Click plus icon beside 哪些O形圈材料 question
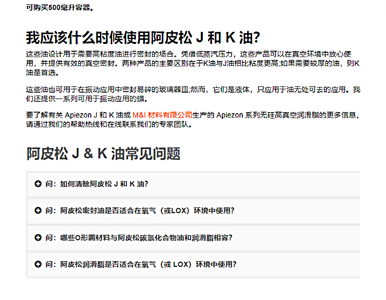Viewport: 386px width, 300px height. click(38, 238)
